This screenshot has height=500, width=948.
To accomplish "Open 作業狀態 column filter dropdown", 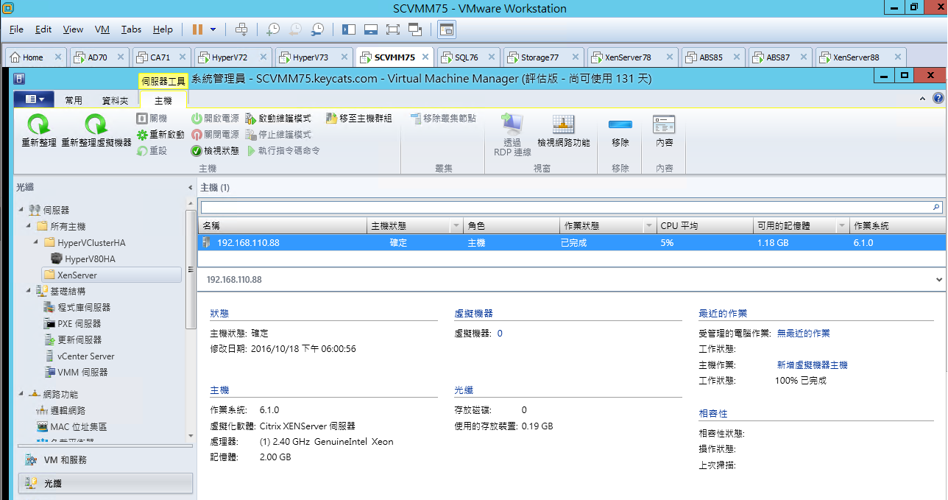I will coord(648,226).
